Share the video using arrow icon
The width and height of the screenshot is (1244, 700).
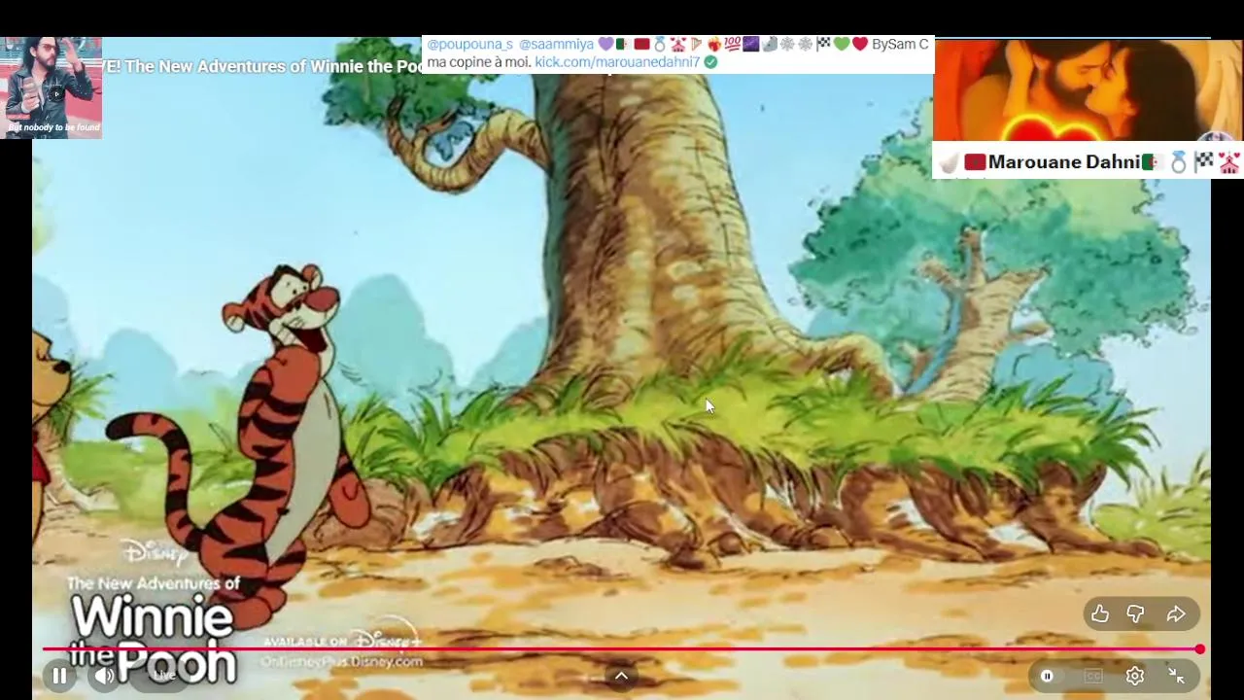click(x=1176, y=613)
